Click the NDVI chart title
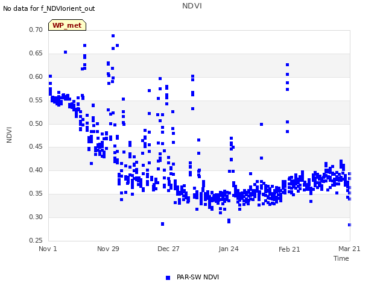This screenshot has width=386, height=289. pyautogui.click(x=192, y=6)
